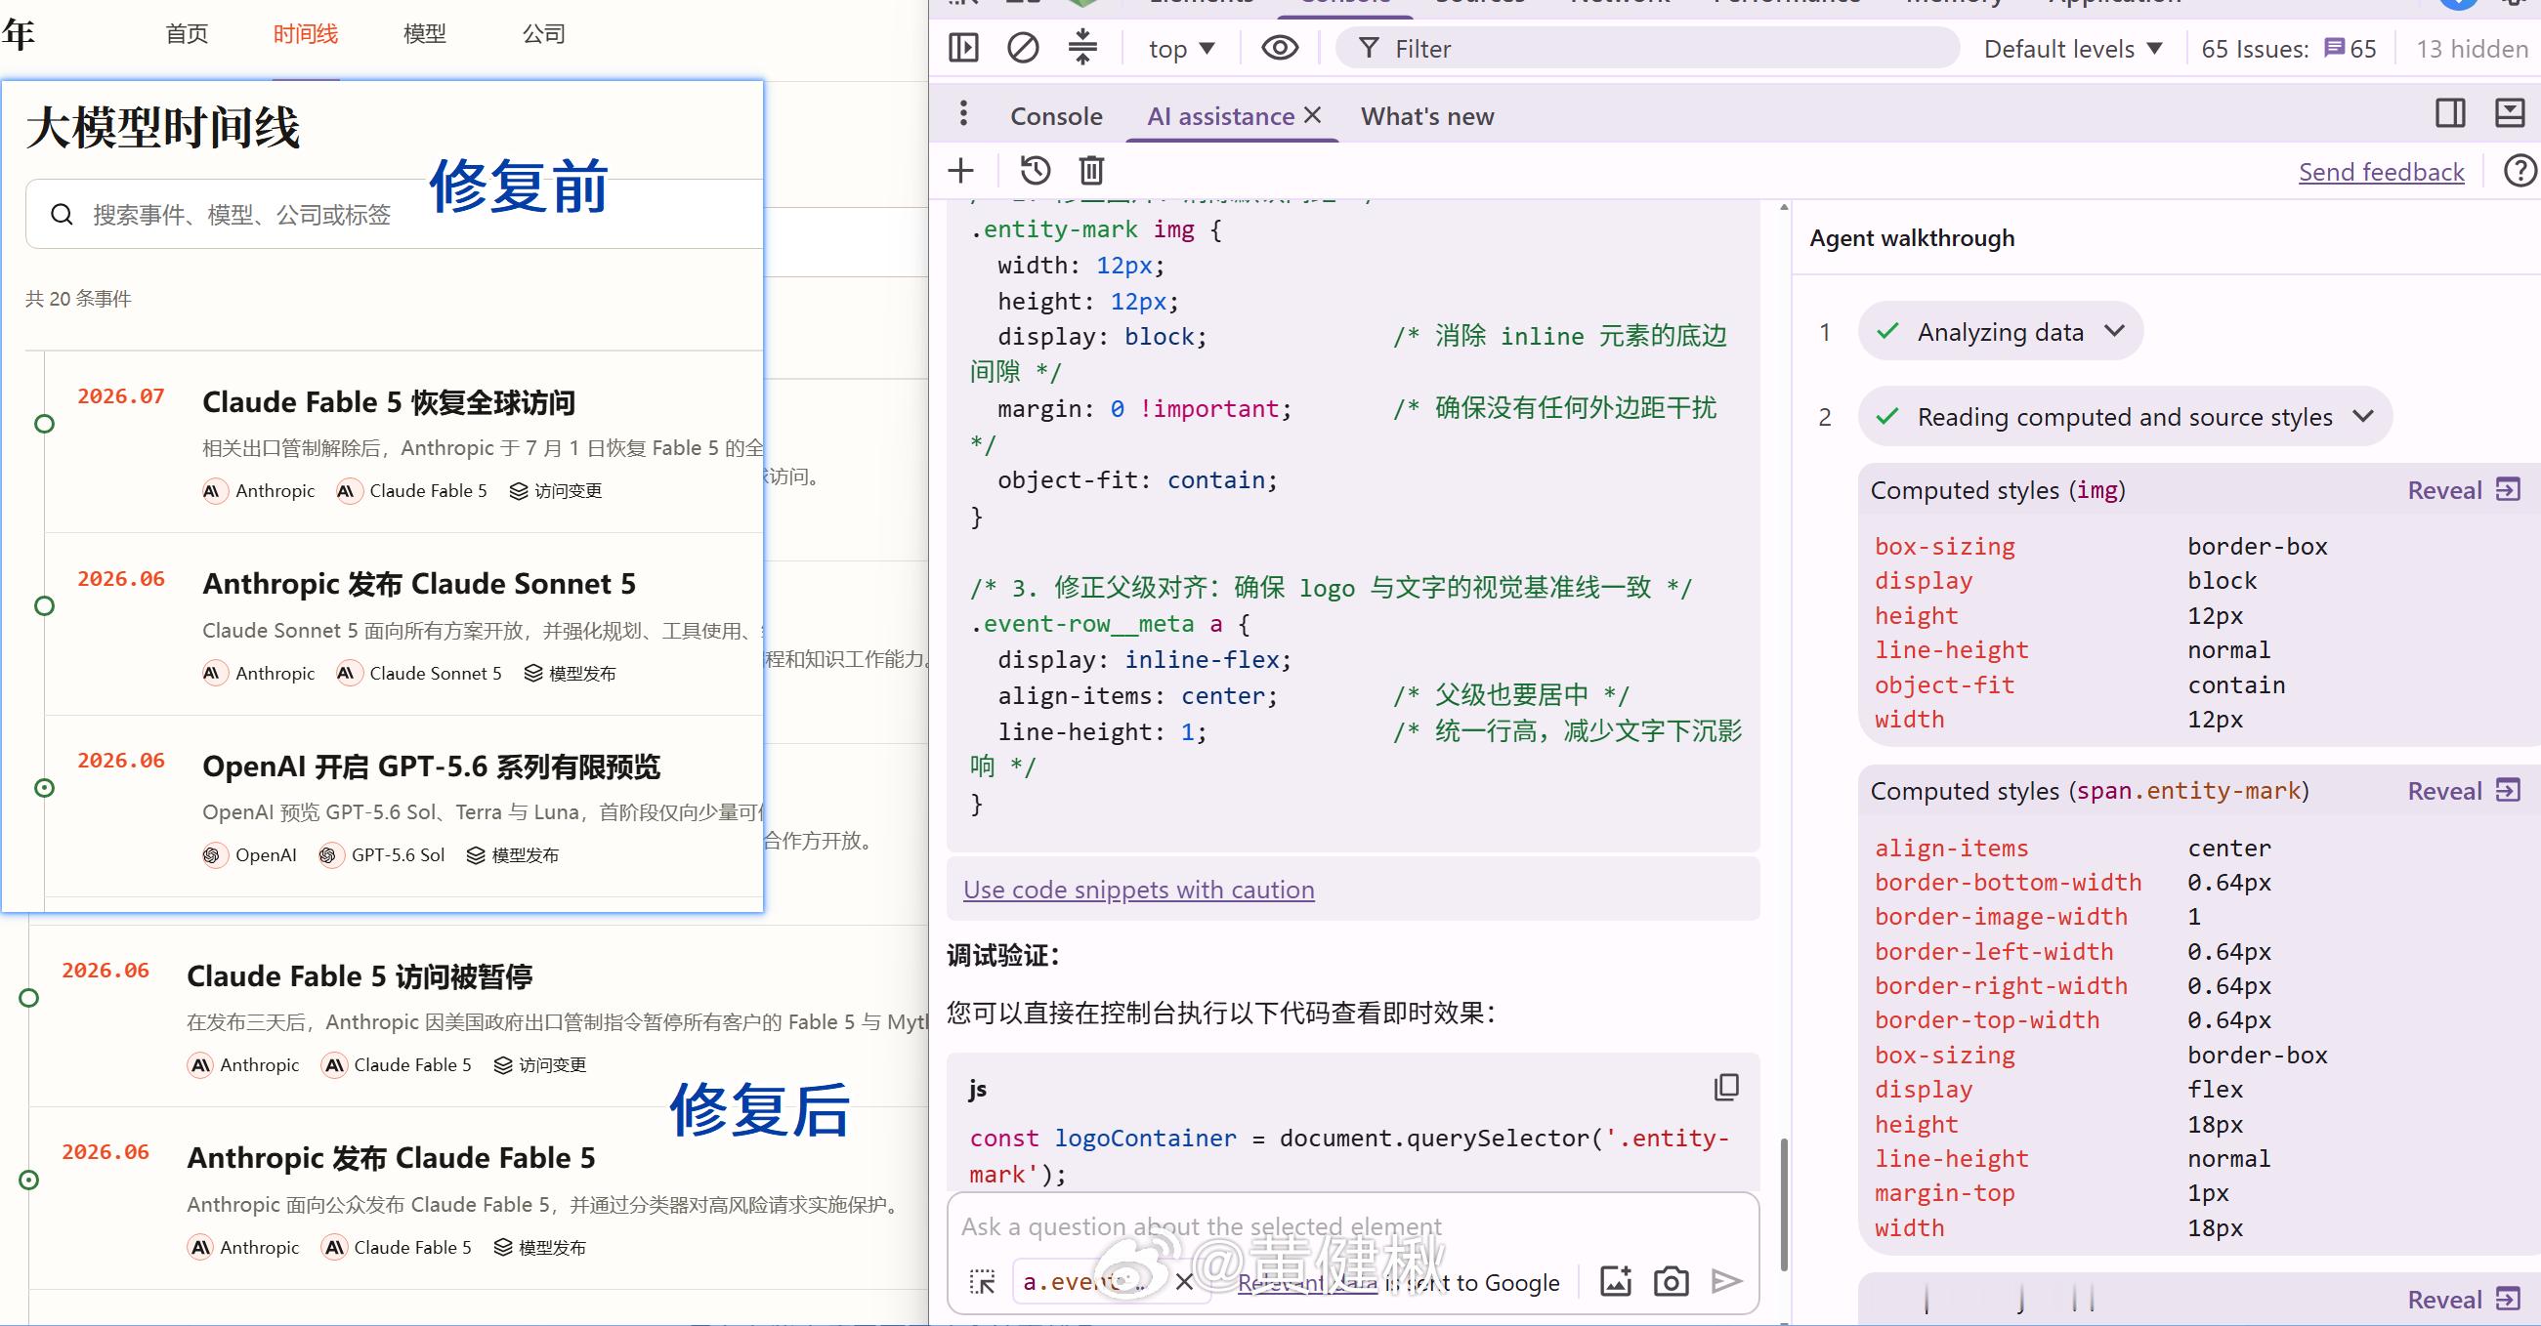Click the preserve log collapse icon next to clear console
Image resolution: width=2541 pixels, height=1326 pixels.
pyautogui.click(x=1082, y=47)
